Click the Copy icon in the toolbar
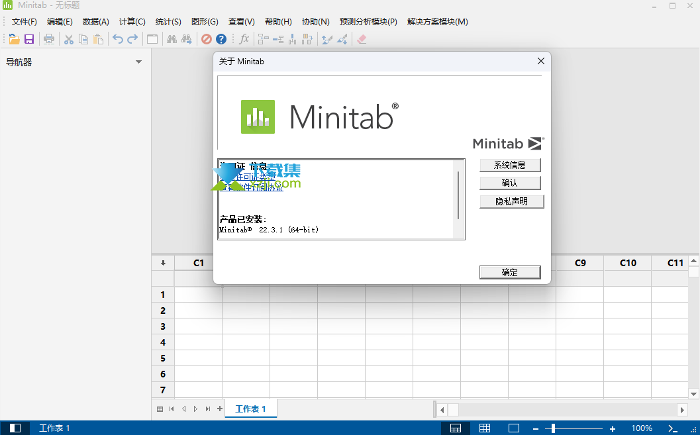This screenshot has width=700, height=435. (x=83, y=39)
